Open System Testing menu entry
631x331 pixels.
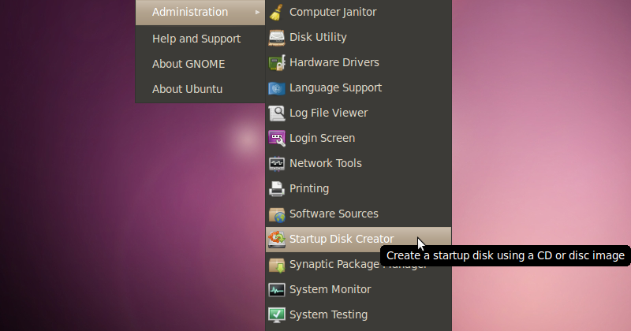pos(358,315)
